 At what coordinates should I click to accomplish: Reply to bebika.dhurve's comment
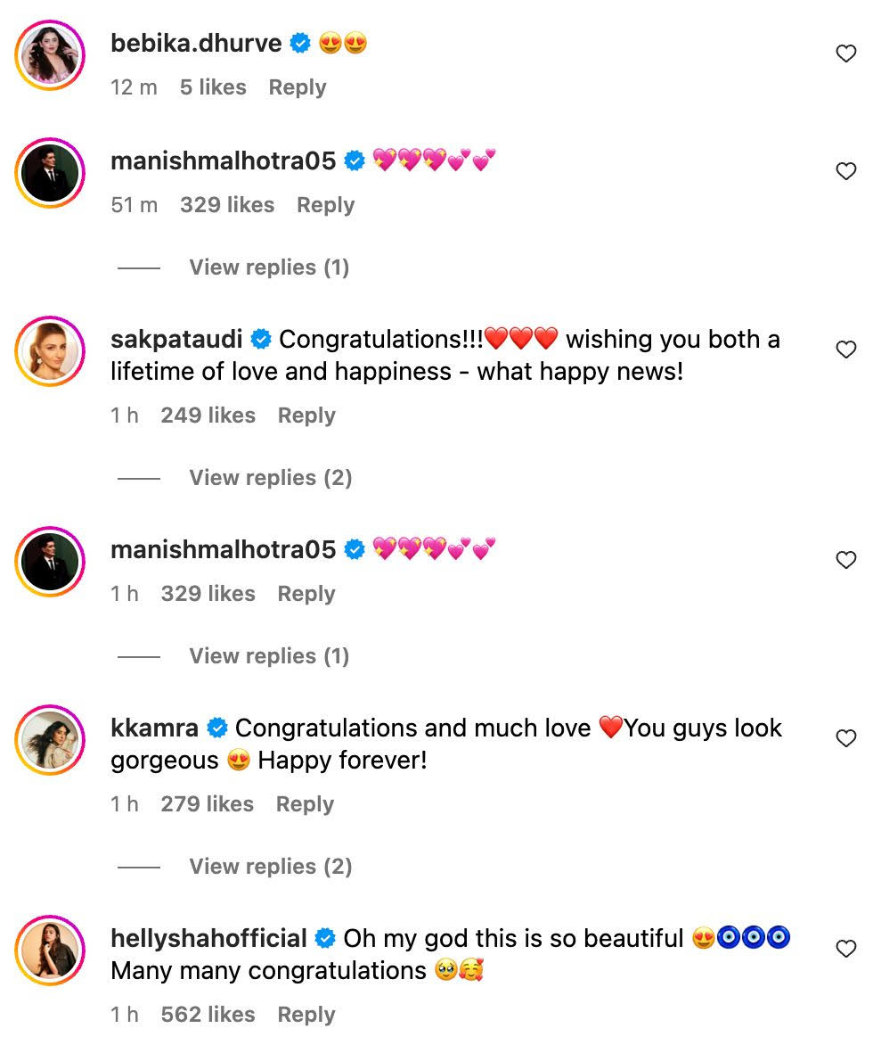298,87
